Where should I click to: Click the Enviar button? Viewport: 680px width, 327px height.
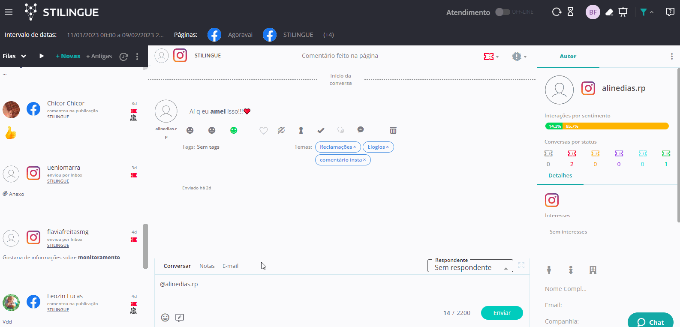tap(502, 313)
